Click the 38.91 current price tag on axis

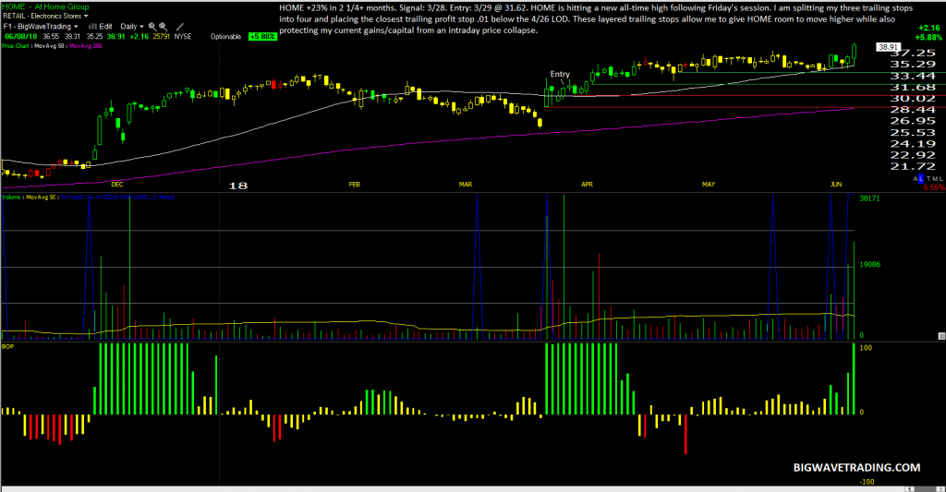(888, 47)
